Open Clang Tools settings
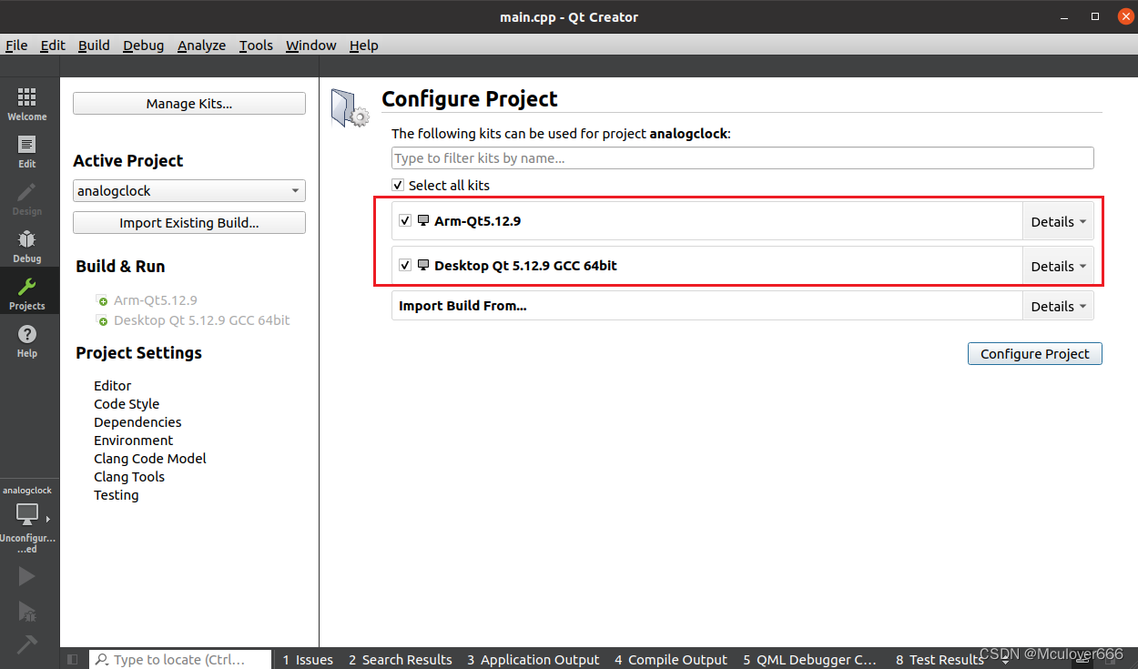This screenshot has width=1138, height=669. tap(129, 477)
